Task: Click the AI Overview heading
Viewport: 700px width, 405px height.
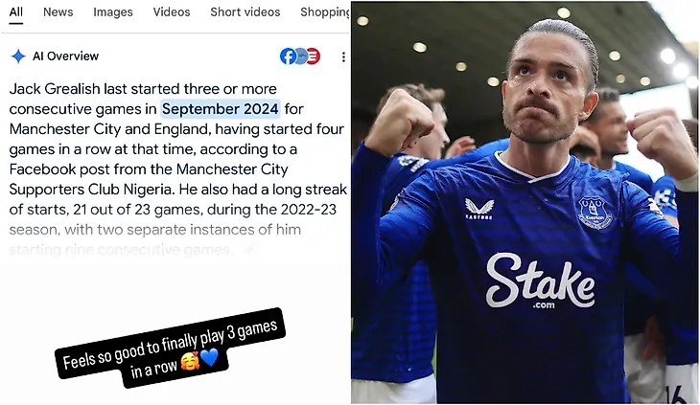Action: pos(65,56)
